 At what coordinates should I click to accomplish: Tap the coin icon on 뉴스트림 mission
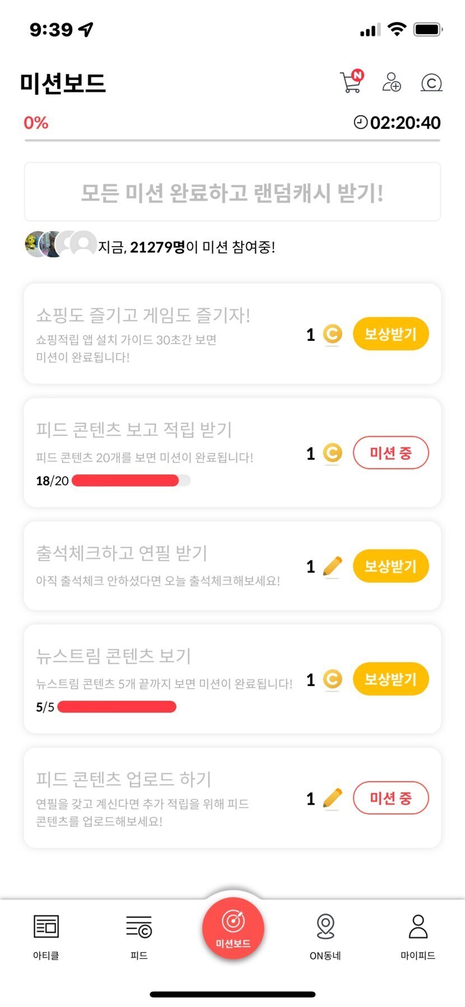tap(333, 680)
